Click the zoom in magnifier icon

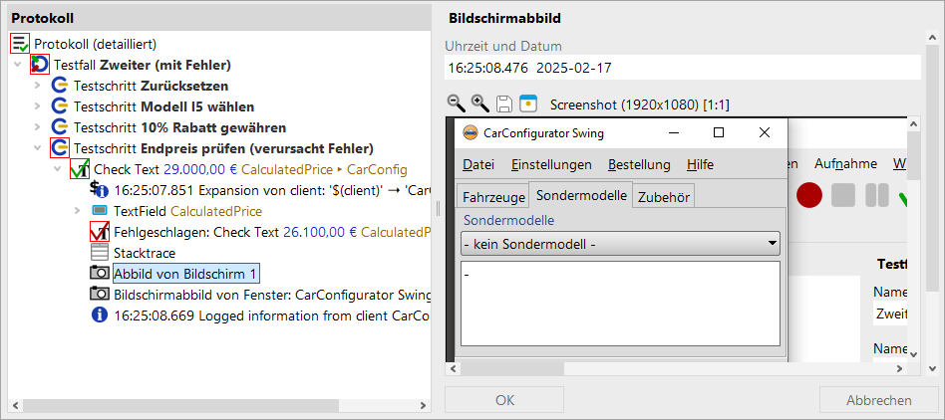(x=479, y=104)
